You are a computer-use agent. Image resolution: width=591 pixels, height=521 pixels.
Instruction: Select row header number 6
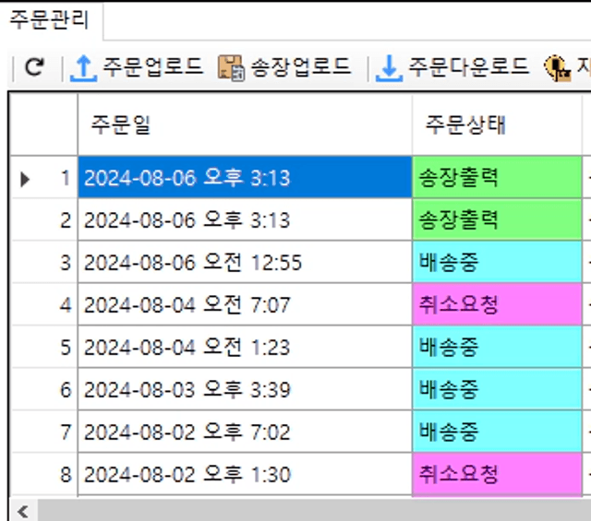44,389
